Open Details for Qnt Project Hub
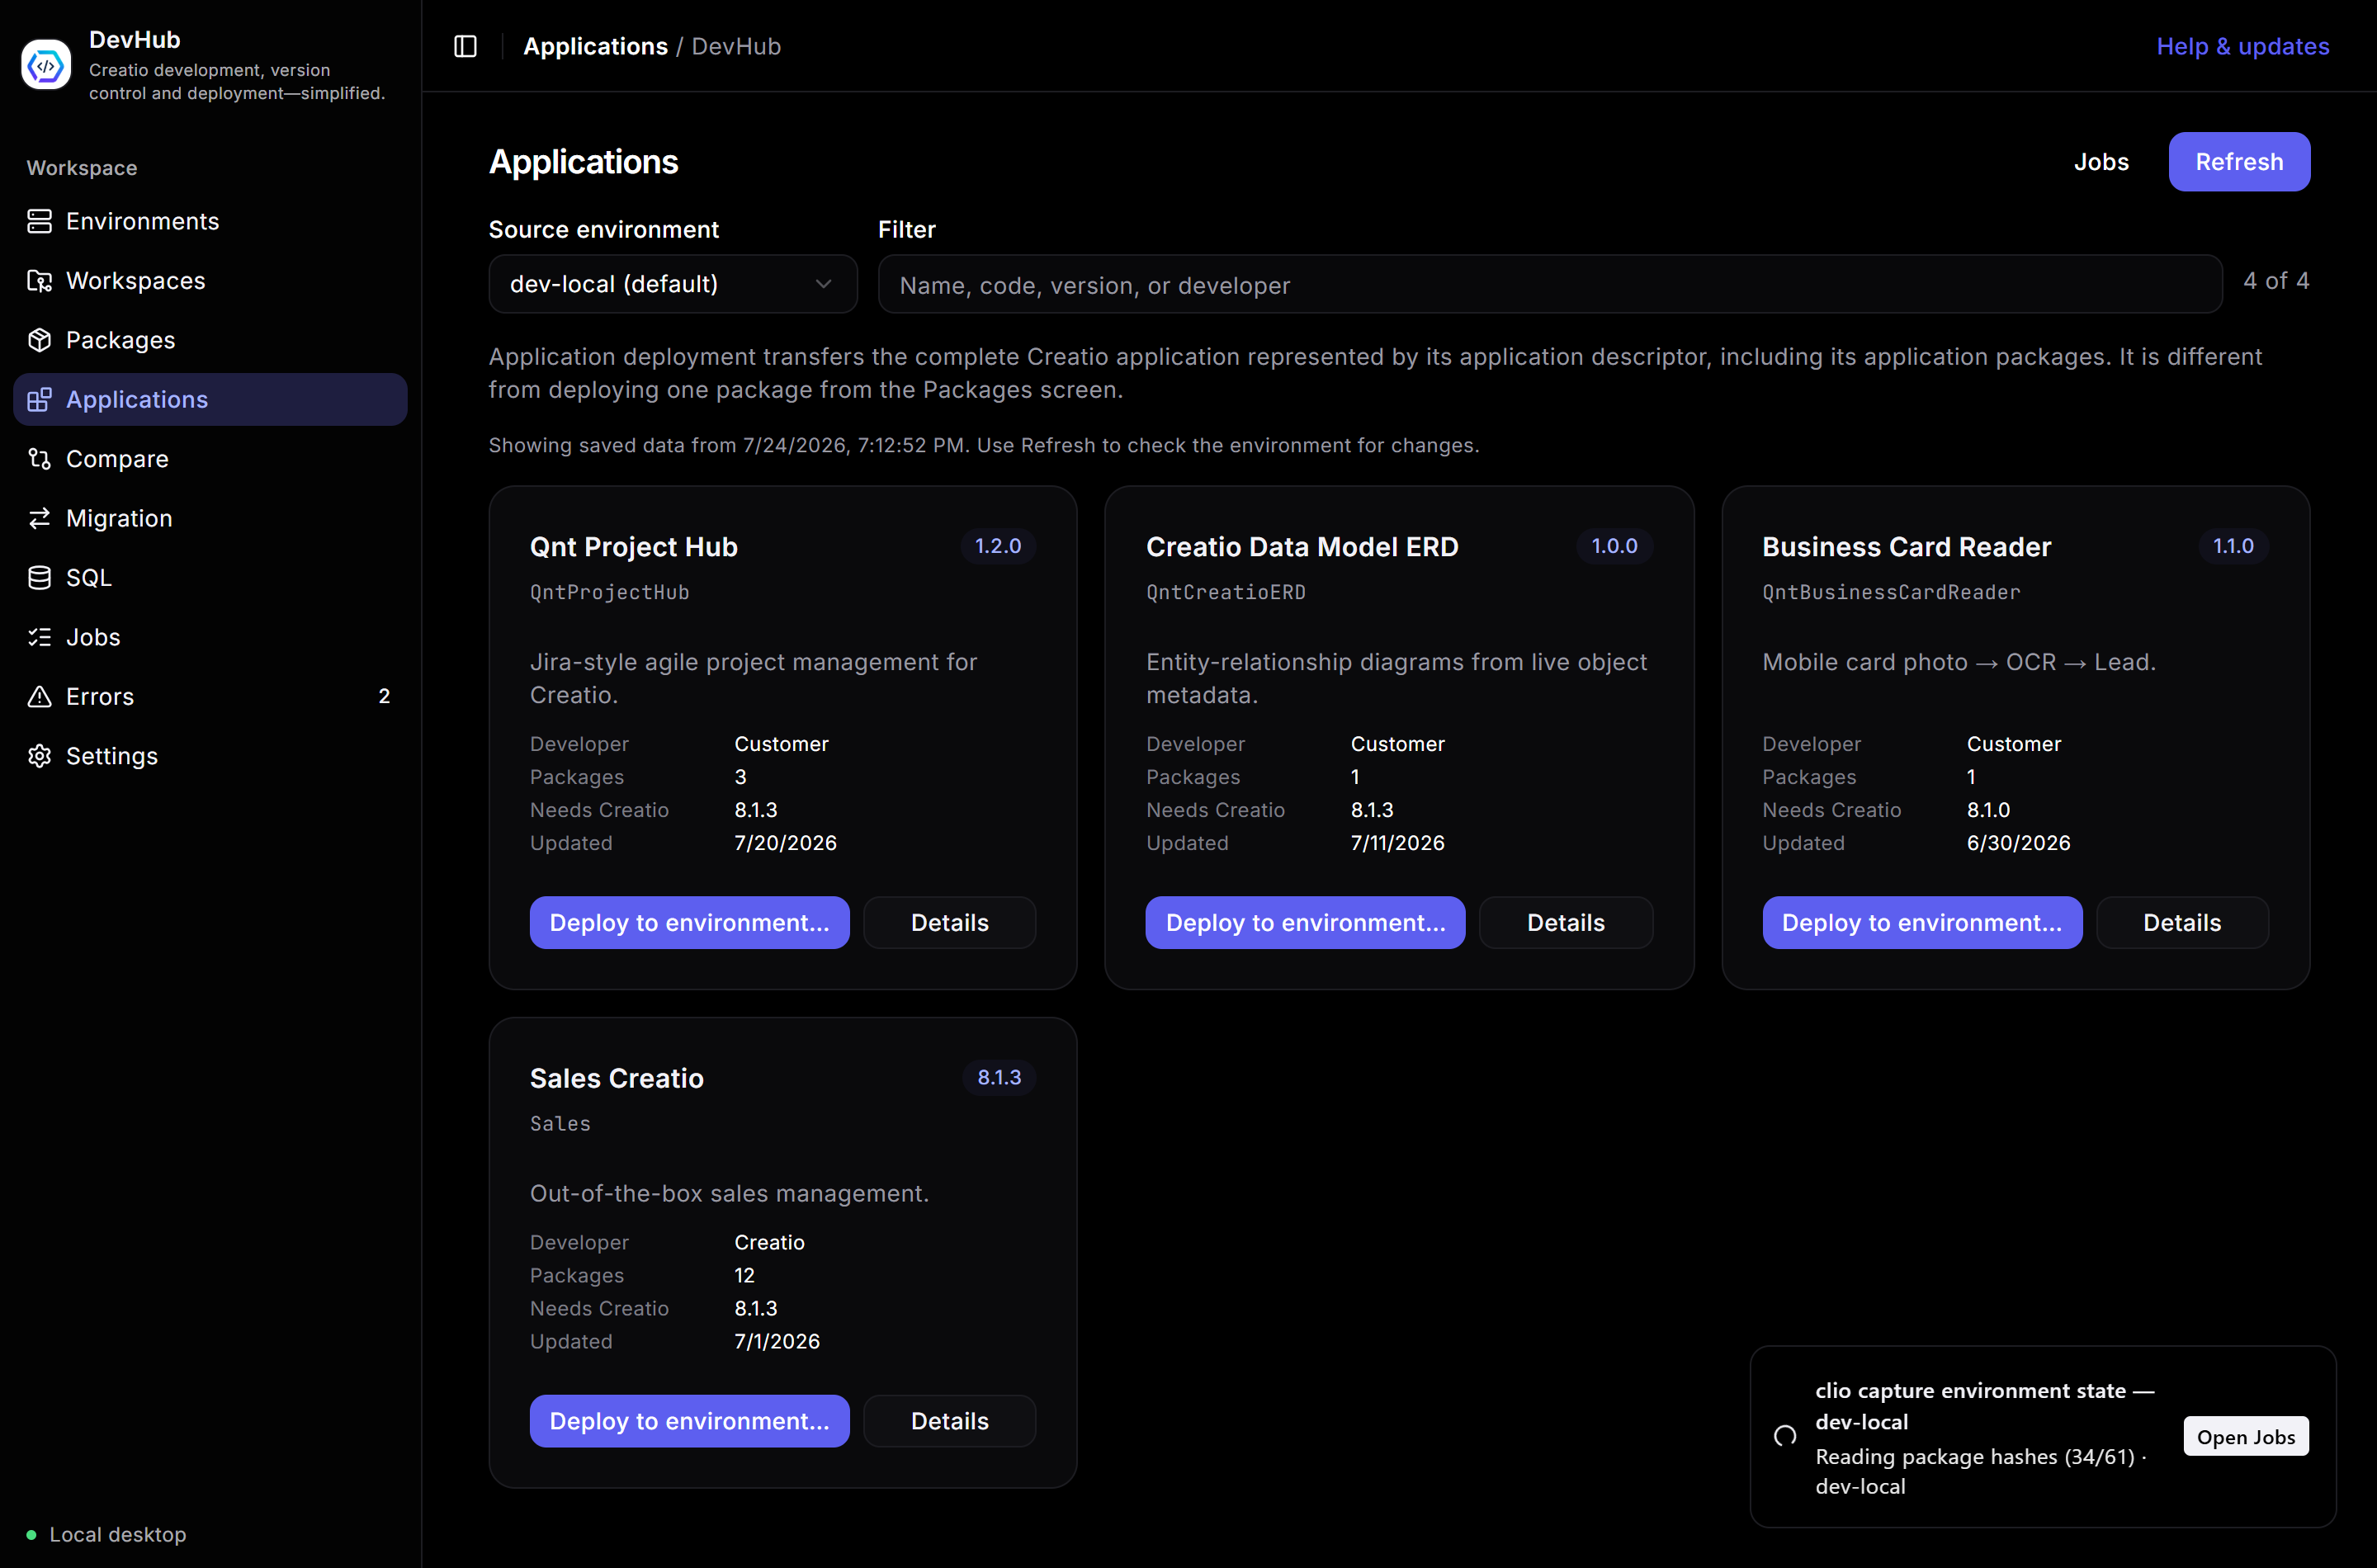Screen dimensions: 2377x1568 (x=949, y=922)
